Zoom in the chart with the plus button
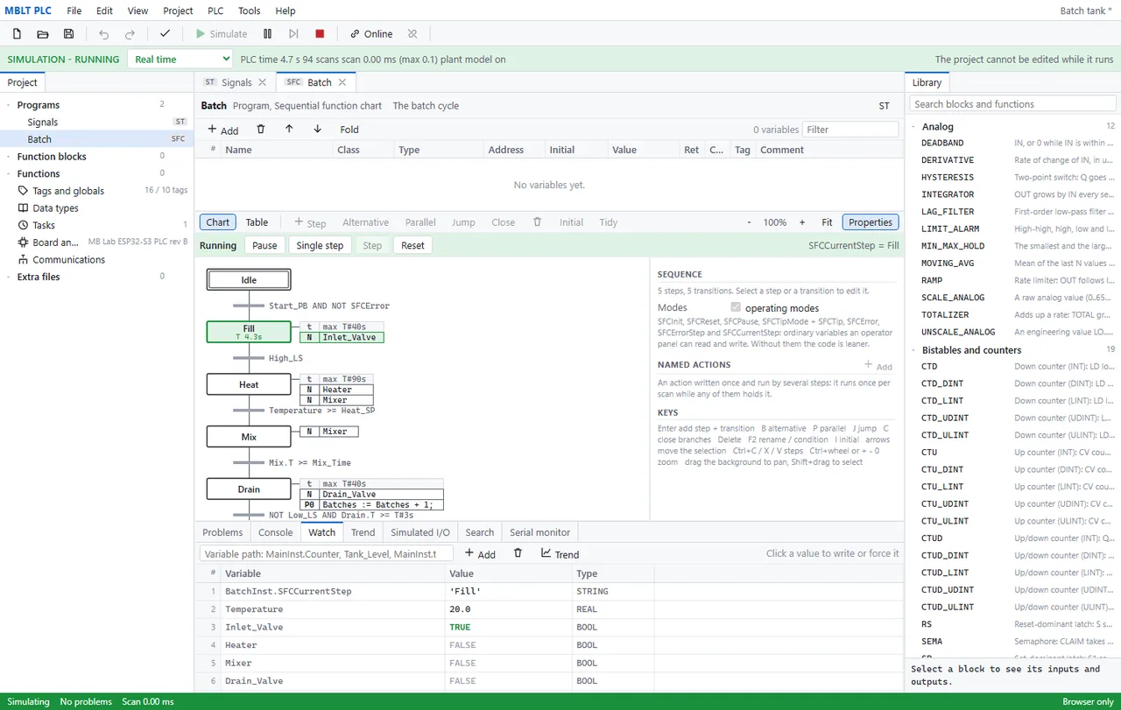1121x710 pixels. [801, 222]
